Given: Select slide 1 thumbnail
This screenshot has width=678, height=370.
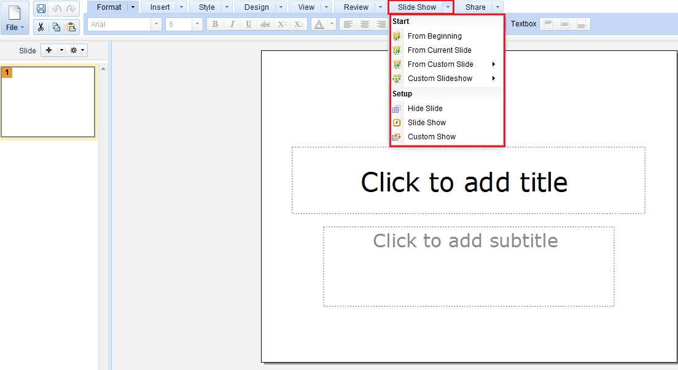Looking at the screenshot, I should pyautogui.click(x=48, y=102).
